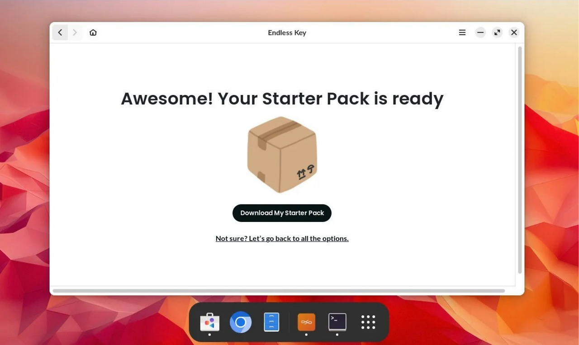The width and height of the screenshot is (579, 345).
Task: Click Download My Starter Pack button
Action: tap(282, 213)
